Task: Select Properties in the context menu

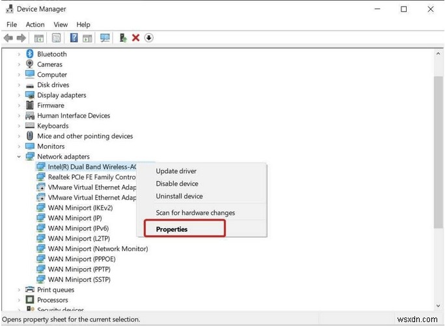Action: (202, 229)
